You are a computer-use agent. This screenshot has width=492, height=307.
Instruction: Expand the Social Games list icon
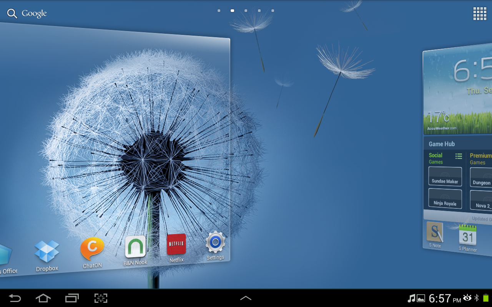[x=459, y=156]
